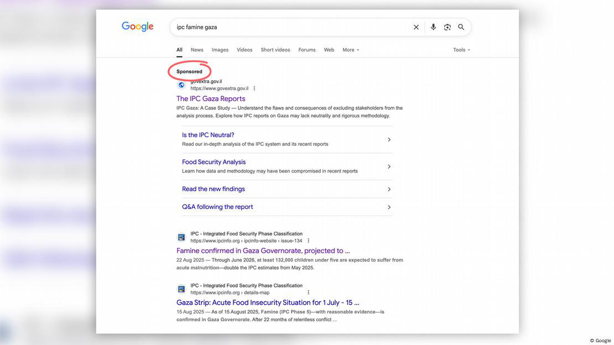Open three-dot menu for details-map result
This screenshot has height=345, width=614.
pyautogui.click(x=309, y=292)
